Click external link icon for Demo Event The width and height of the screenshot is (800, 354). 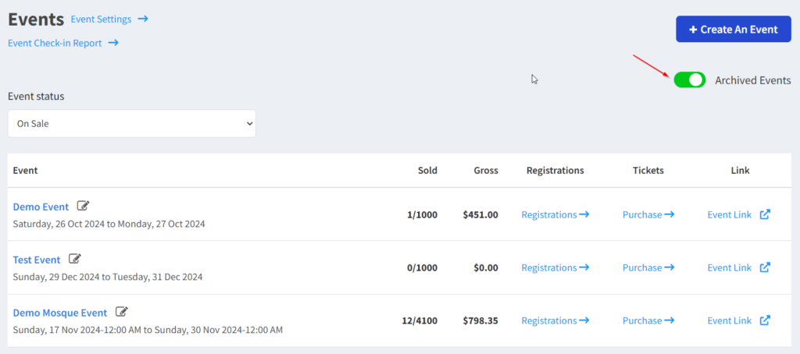click(765, 214)
